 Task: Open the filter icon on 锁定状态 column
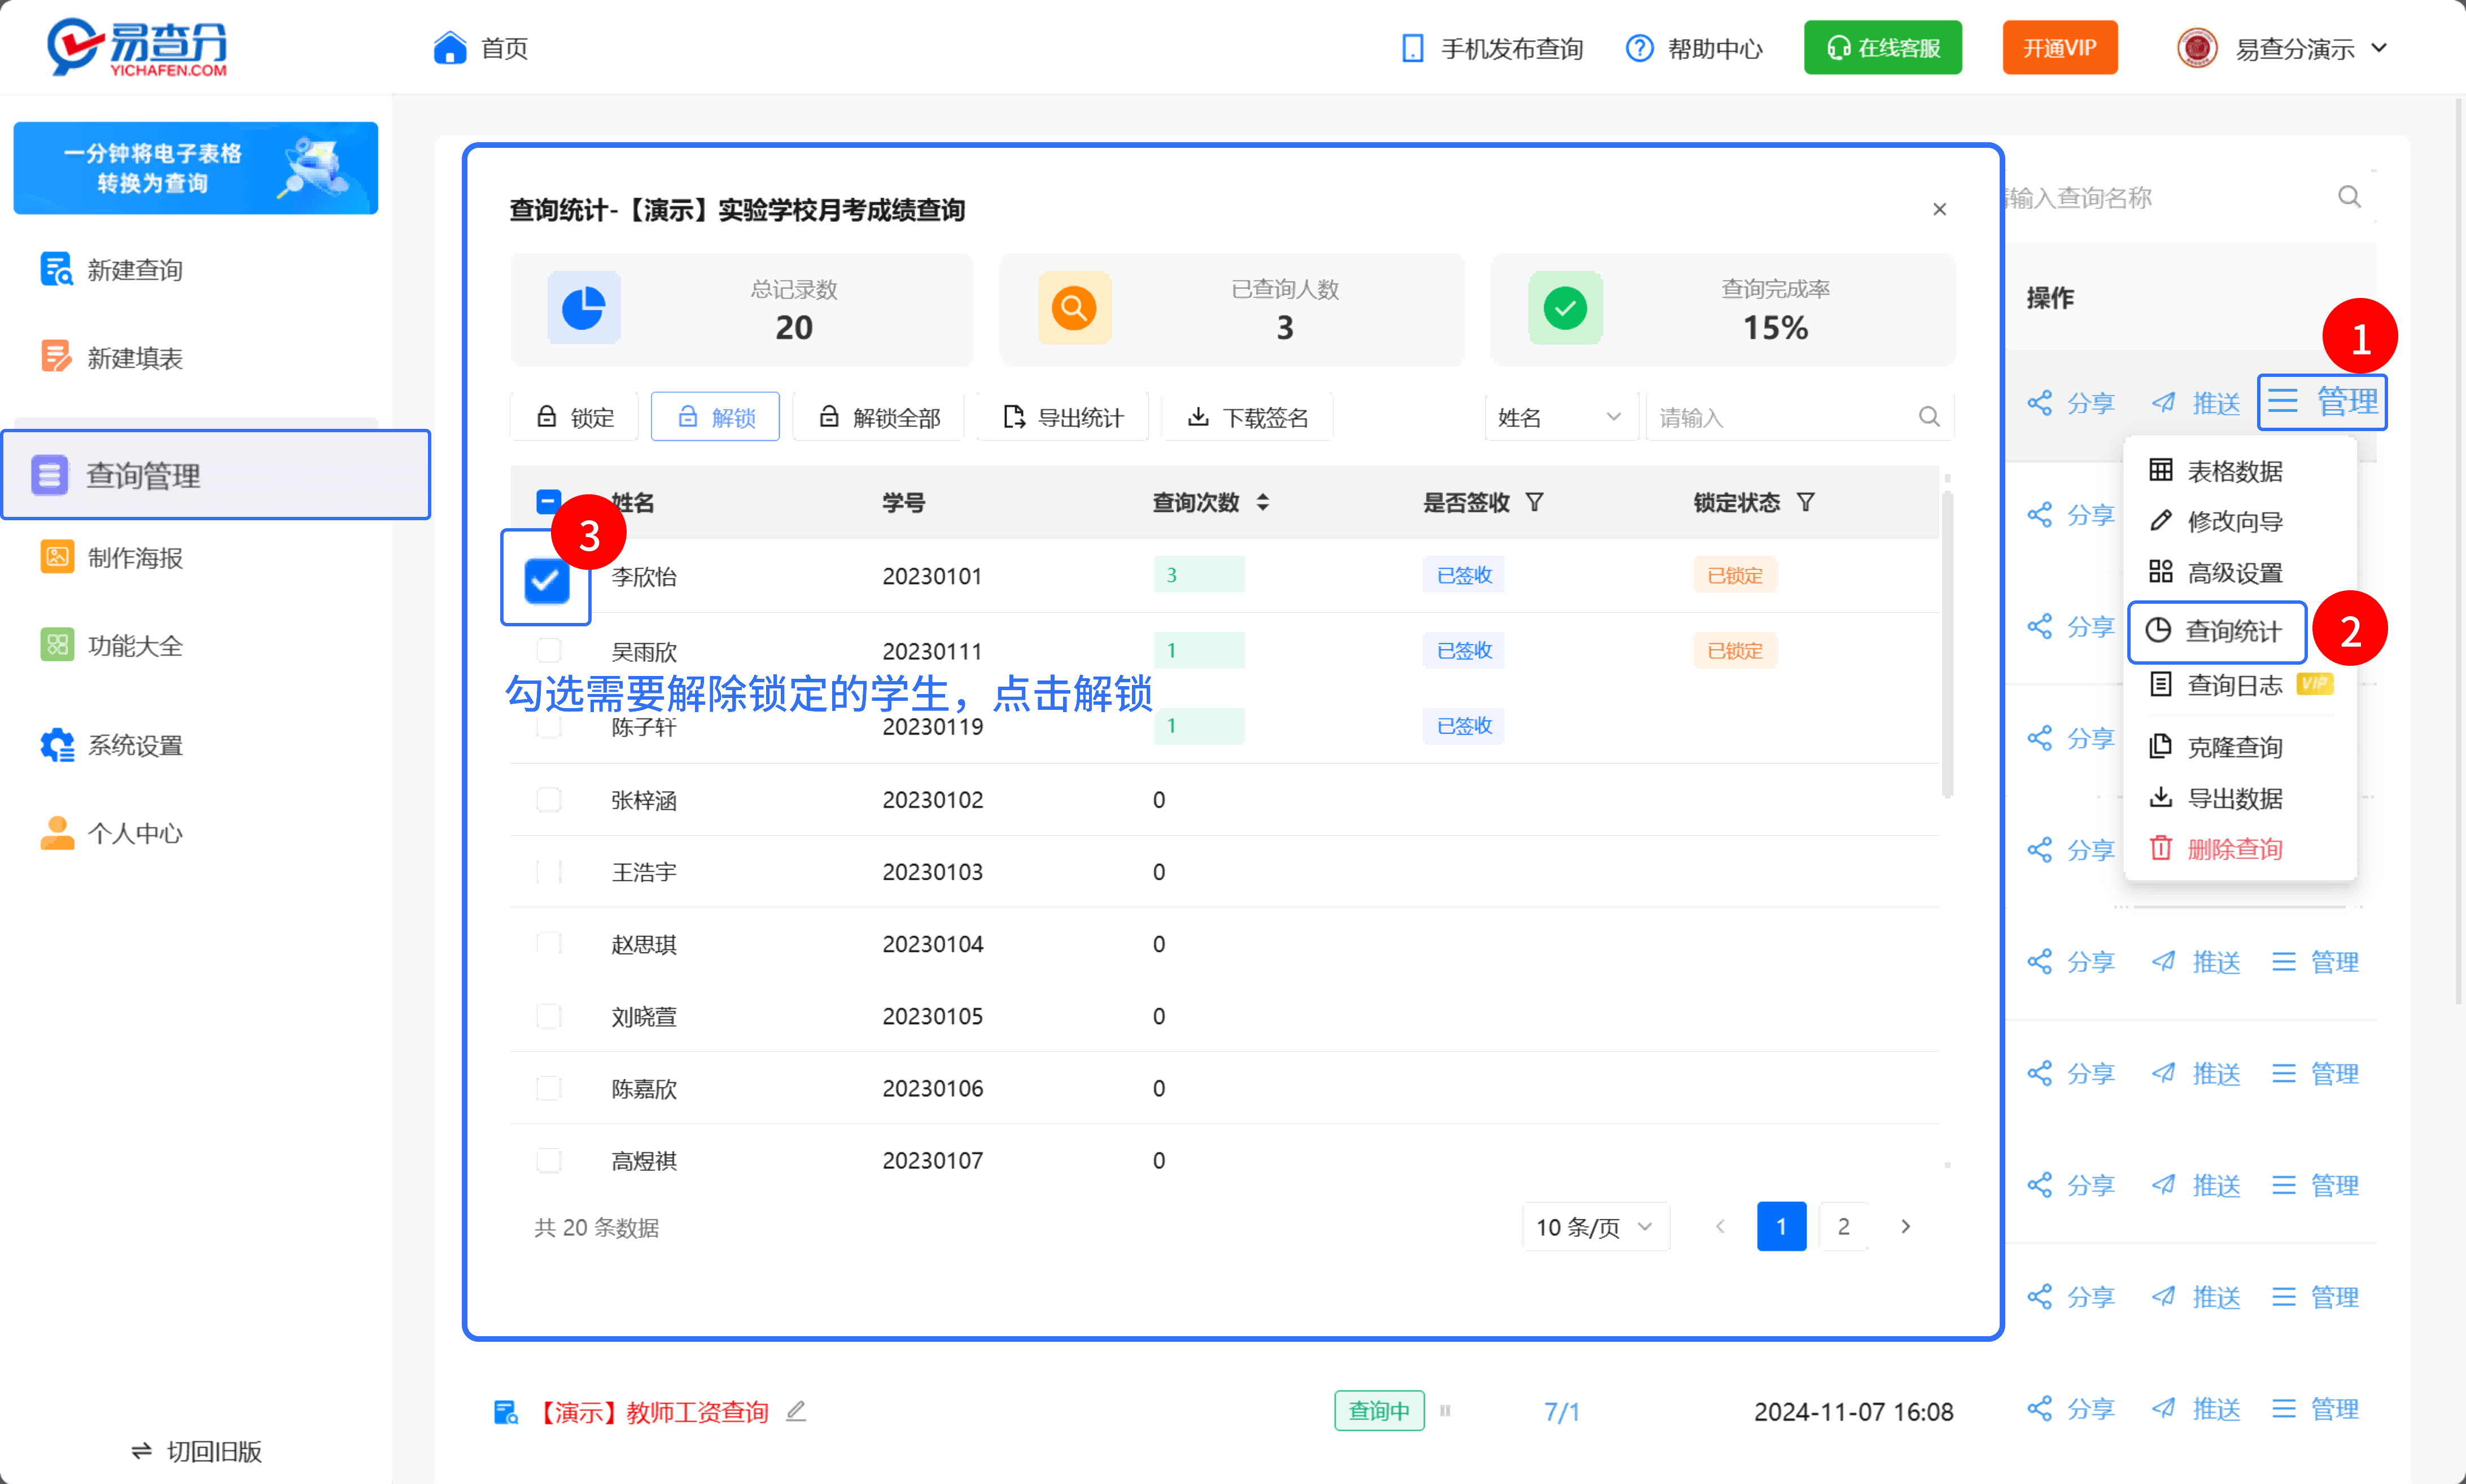point(1805,502)
